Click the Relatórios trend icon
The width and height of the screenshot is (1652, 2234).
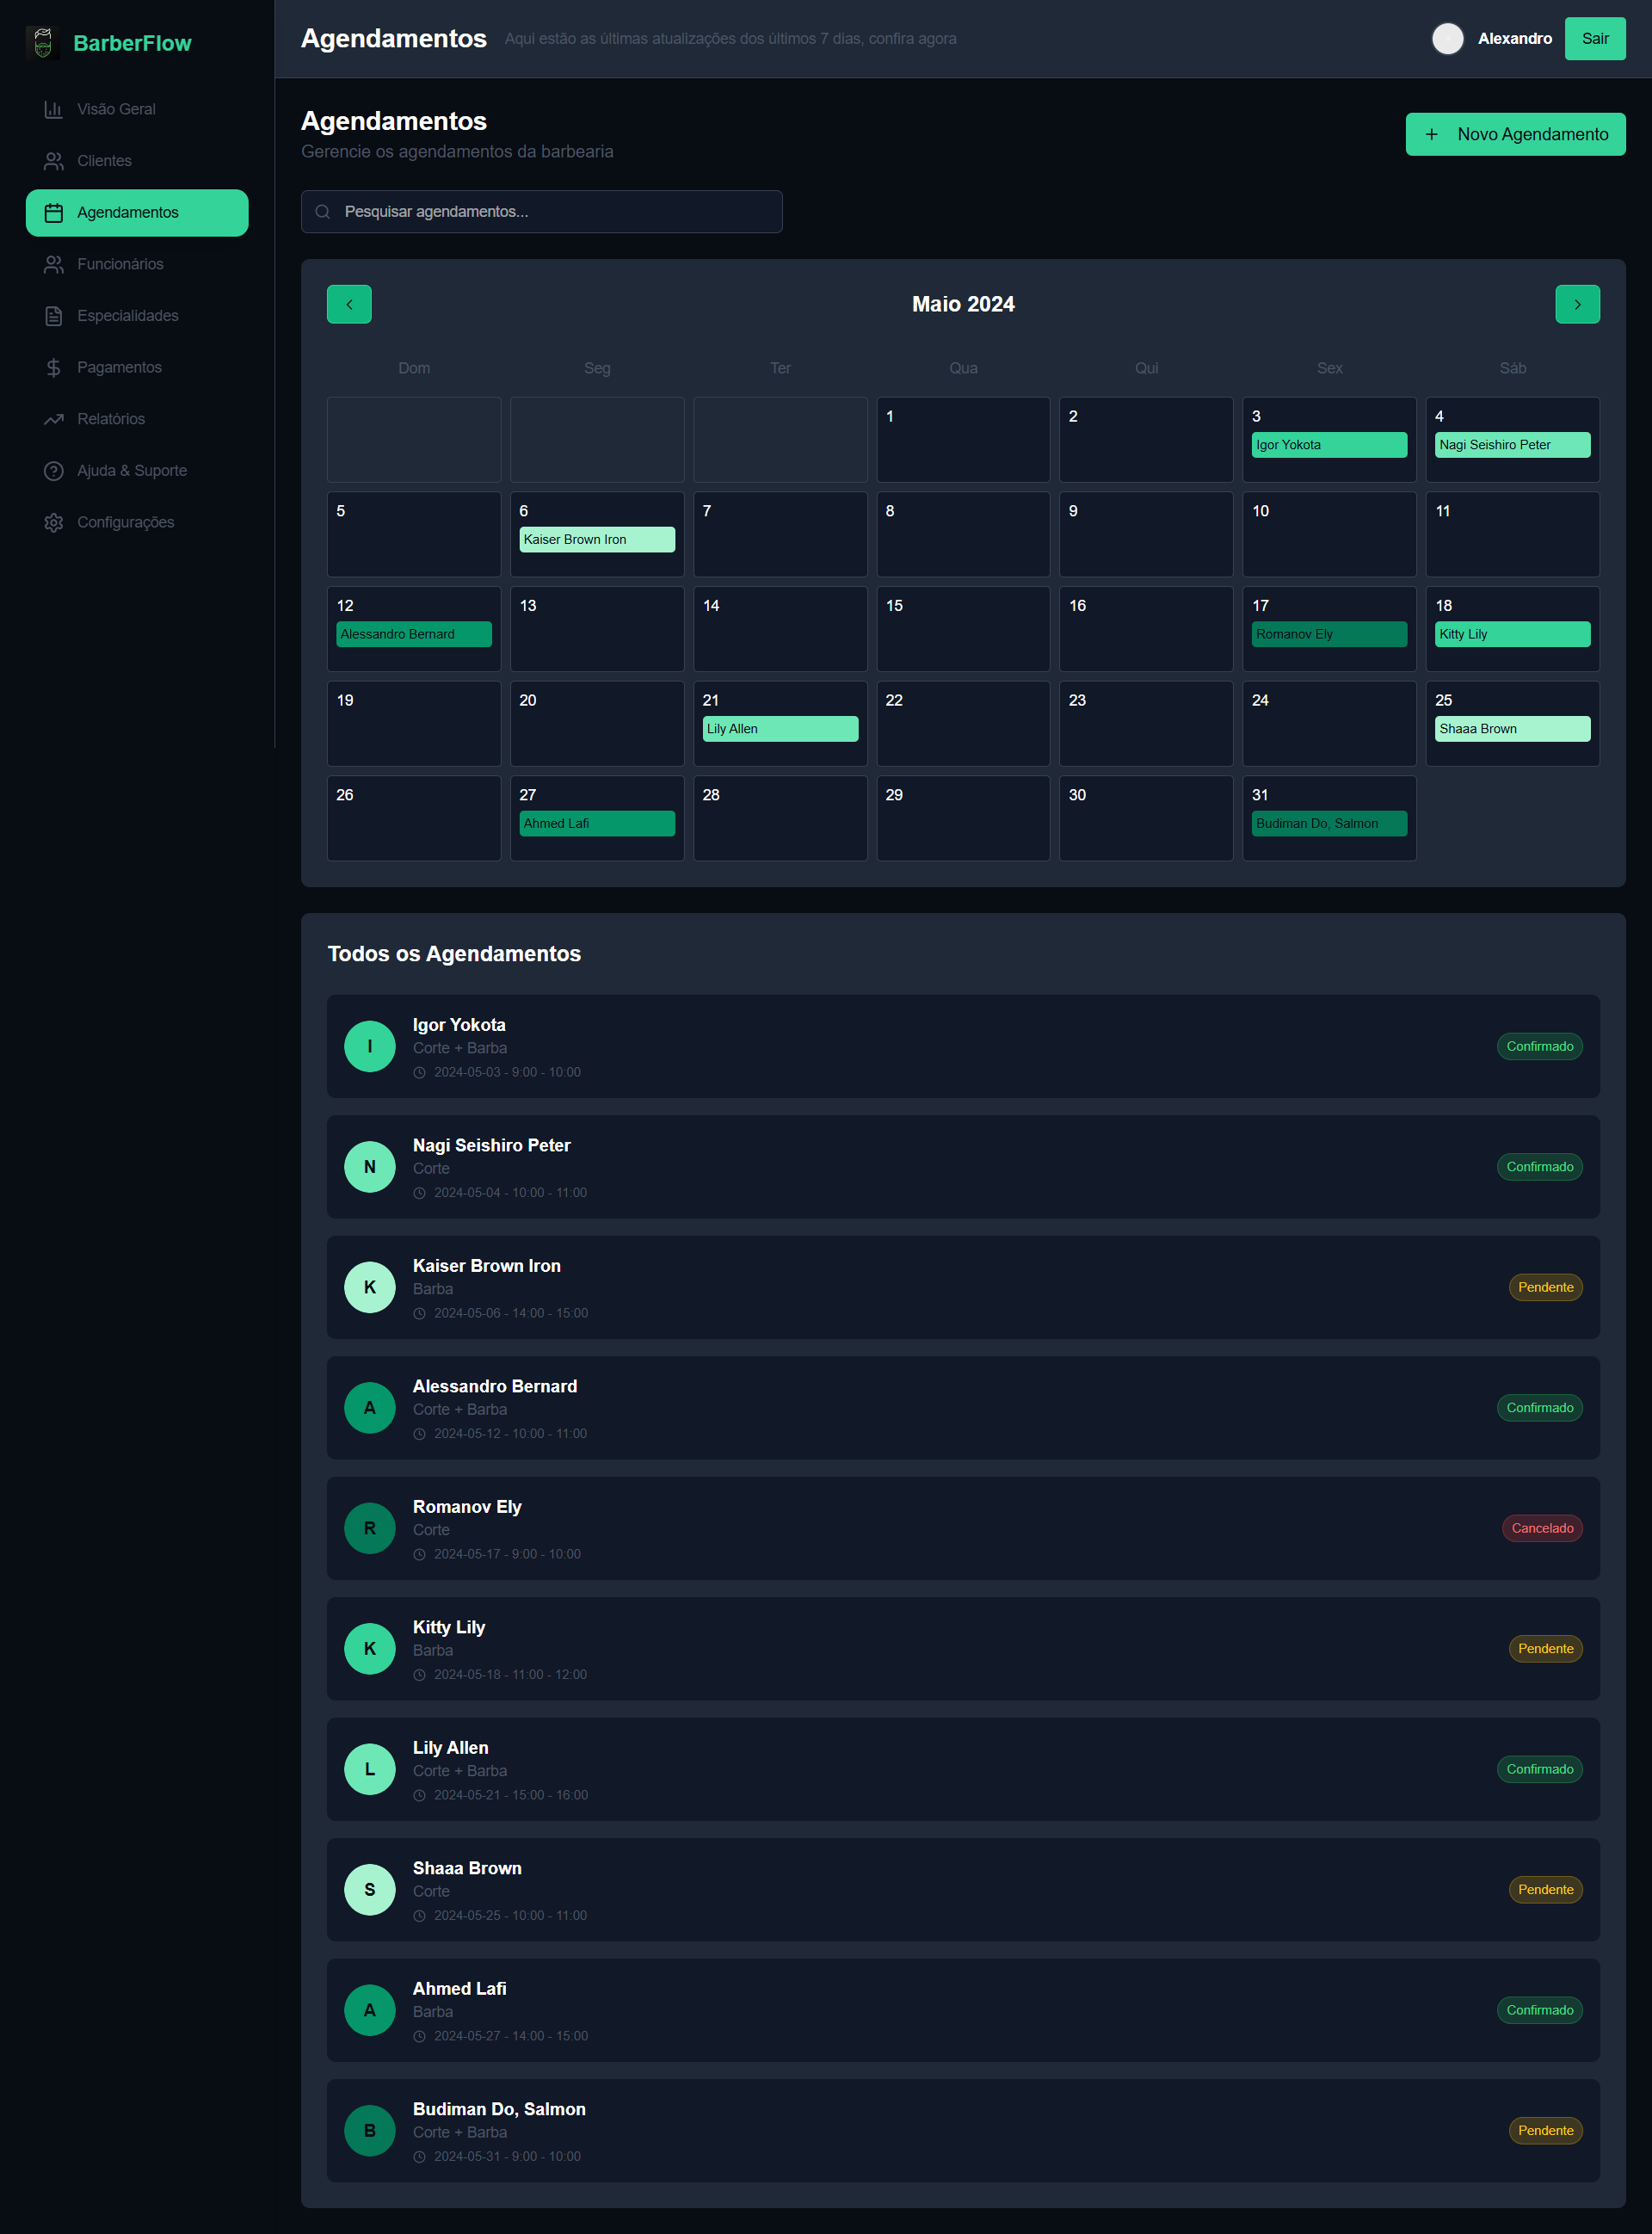pyautogui.click(x=53, y=419)
